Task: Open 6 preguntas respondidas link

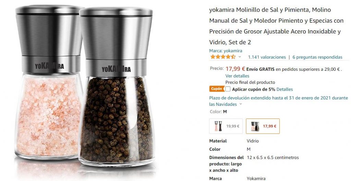Action: click(x=317, y=57)
